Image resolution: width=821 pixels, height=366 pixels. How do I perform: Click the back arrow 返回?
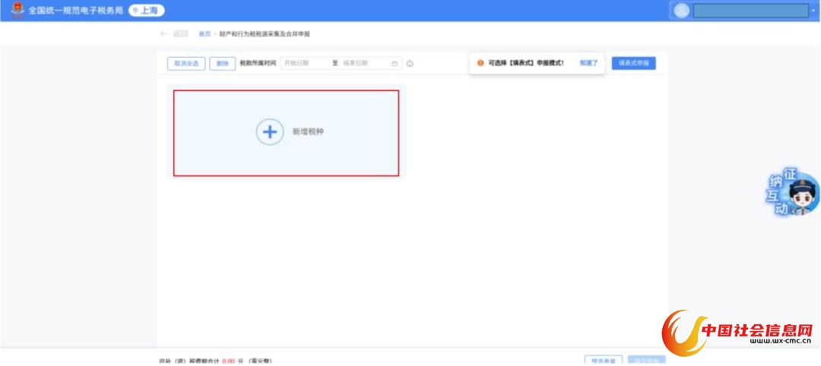point(174,34)
